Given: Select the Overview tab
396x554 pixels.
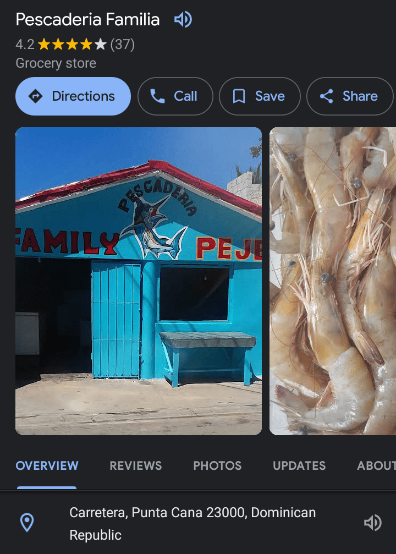Looking at the screenshot, I should pyautogui.click(x=47, y=466).
